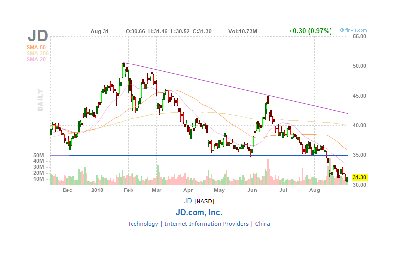Screen dimensions: 397x254
Task: Click the 50.00 price axis label
Action: coord(359,66)
